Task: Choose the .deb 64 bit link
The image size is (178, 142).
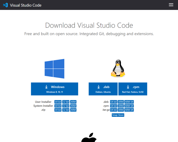Action: 113,102
